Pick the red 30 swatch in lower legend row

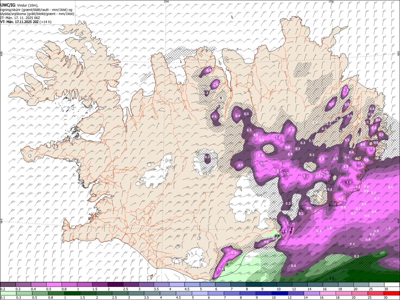pos(392,293)
